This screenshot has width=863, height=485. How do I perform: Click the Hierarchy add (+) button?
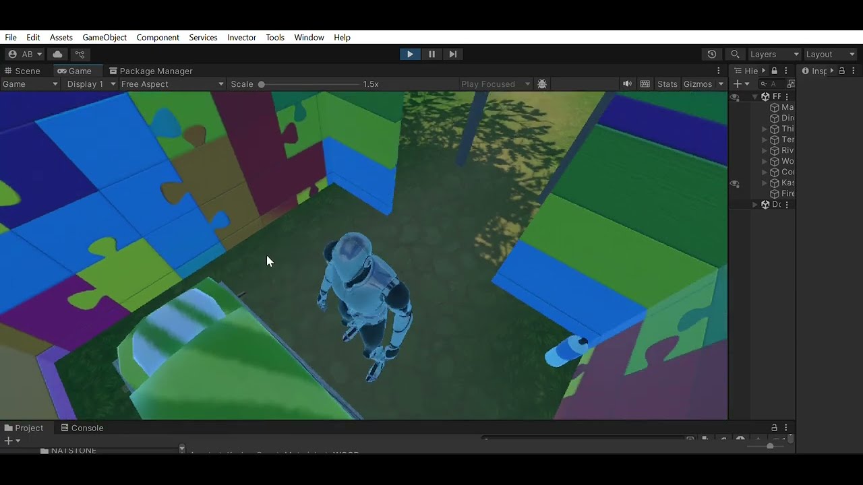(x=738, y=84)
